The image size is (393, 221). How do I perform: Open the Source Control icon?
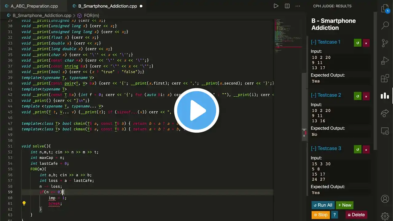point(385,43)
